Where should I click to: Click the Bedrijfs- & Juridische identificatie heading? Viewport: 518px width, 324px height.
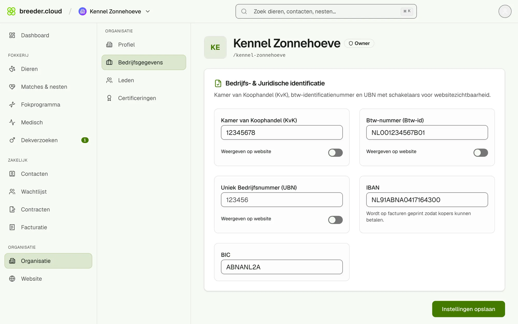click(275, 83)
